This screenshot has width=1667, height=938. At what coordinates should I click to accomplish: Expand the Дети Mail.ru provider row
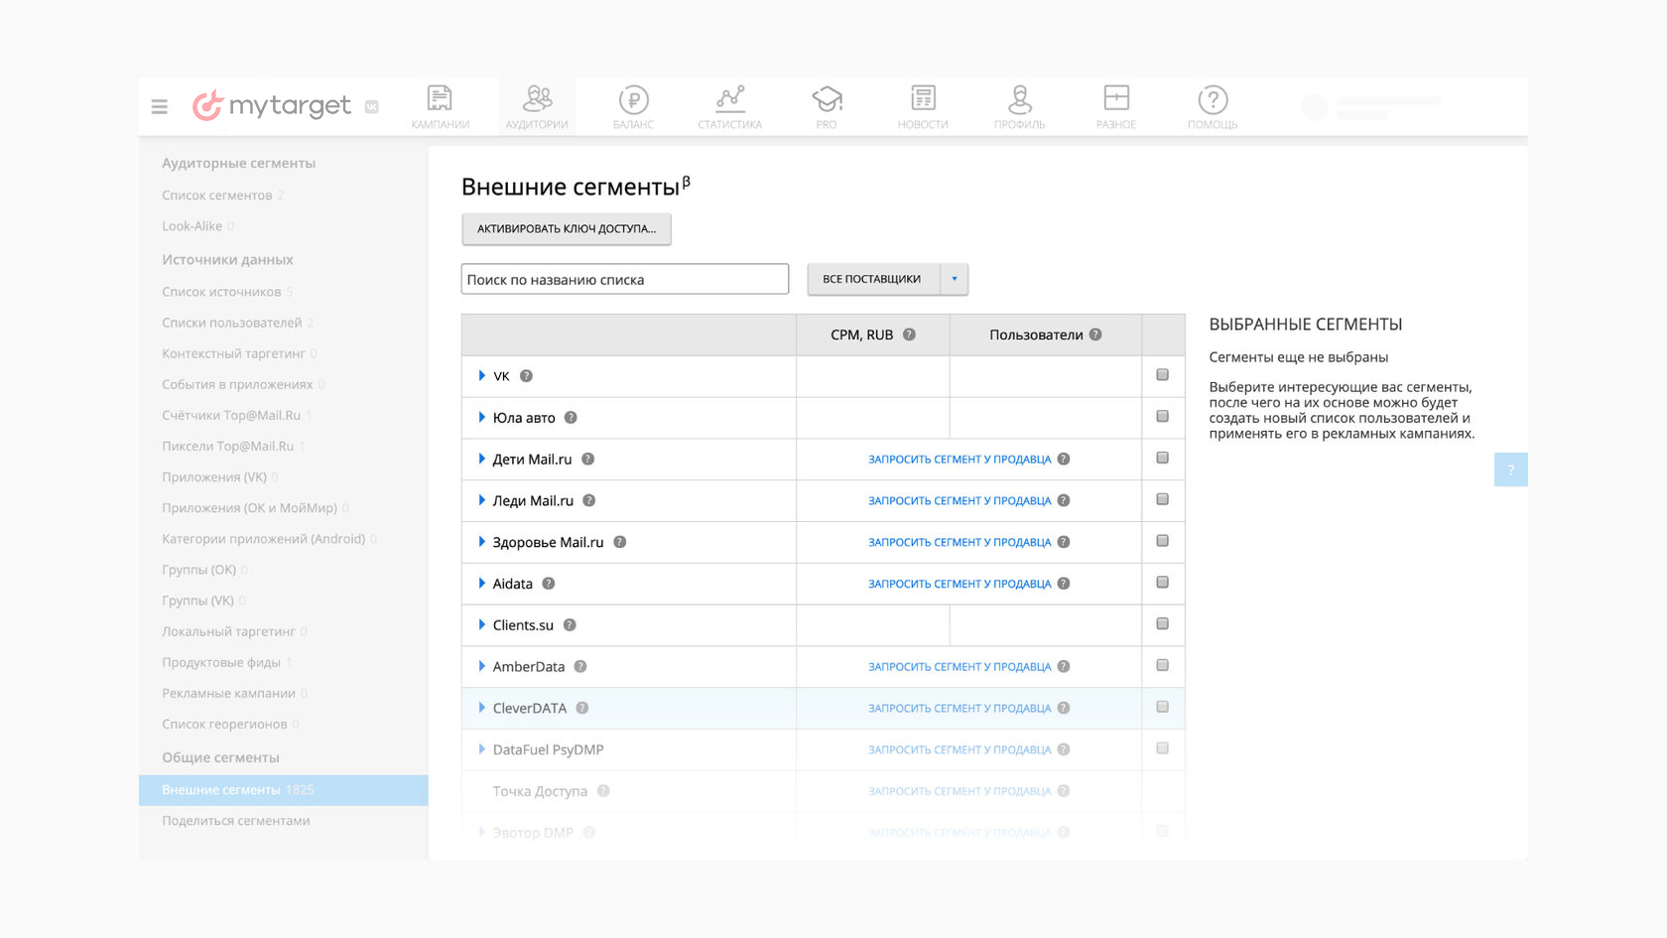click(x=481, y=460)
